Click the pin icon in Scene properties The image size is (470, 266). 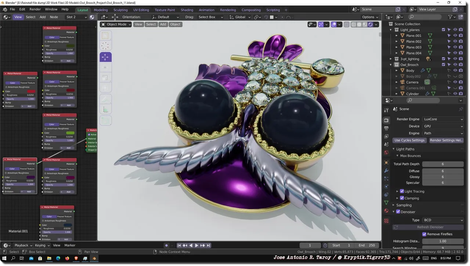[x=461, y=109]
